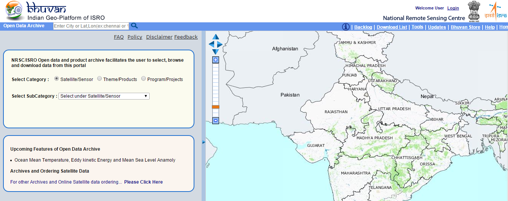
Task: Click the Uttarakhand label on the map
Action: point(382,81)
